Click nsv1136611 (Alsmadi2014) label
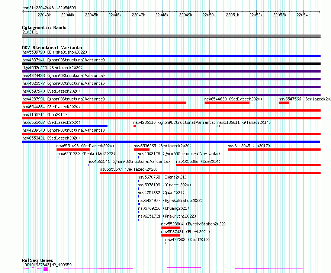This screenshot has height=273, width=331. coord(244,122)
